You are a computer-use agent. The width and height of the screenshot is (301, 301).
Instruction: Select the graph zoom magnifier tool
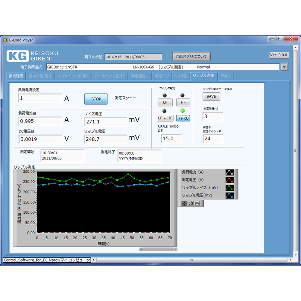[191, 203]
